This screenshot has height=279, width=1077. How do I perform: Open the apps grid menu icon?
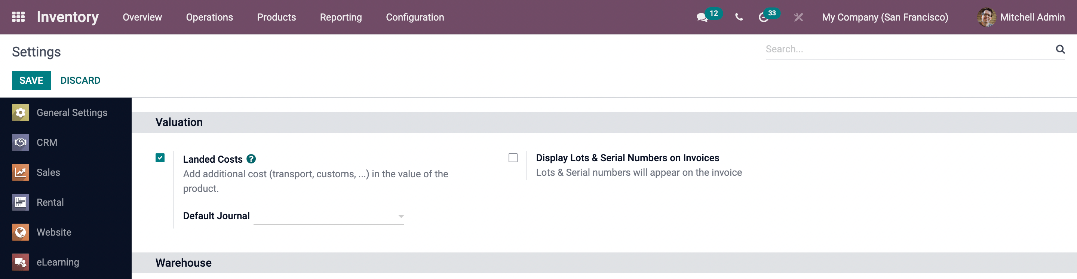(18, 17)
